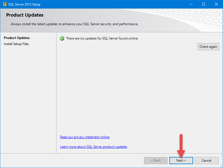Open the privacy statement online link
The height and width of the screenshot is (168, 223).
click(85, 137)
